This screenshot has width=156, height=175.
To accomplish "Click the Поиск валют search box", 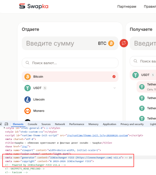I will tap(70, 63).
